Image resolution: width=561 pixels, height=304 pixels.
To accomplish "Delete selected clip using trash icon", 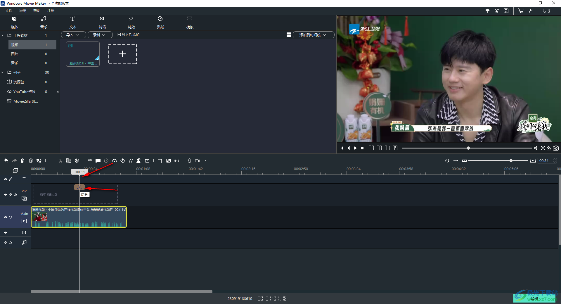I will (31, 160).
